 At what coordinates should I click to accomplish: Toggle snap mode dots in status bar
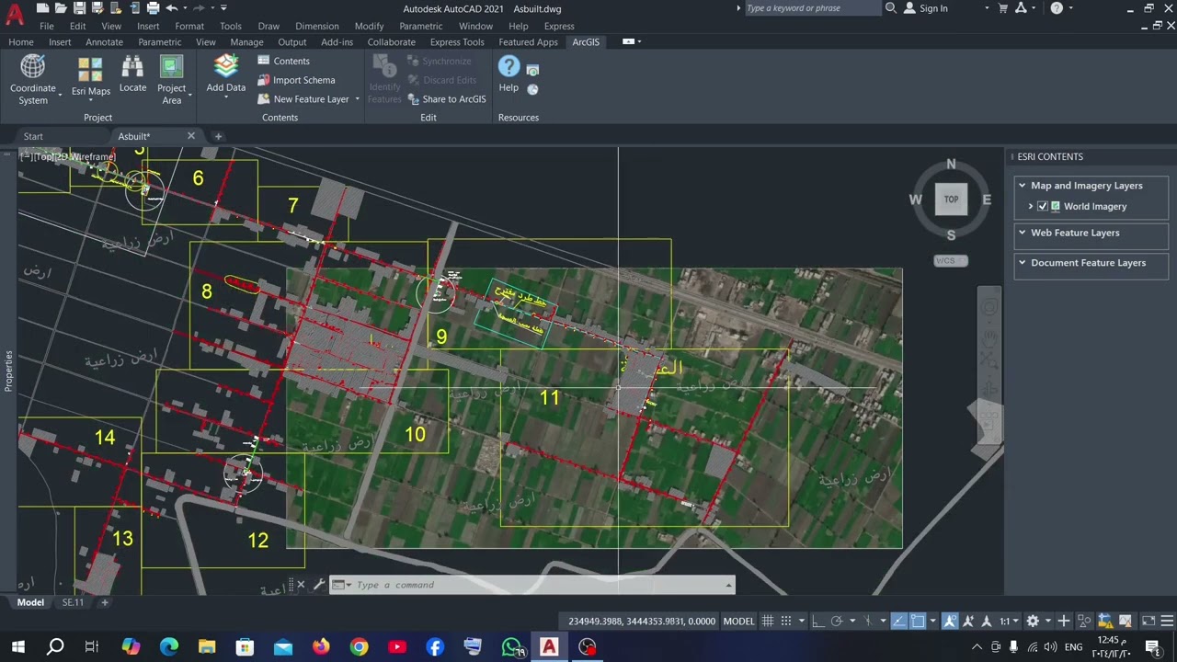click(785, 621)
